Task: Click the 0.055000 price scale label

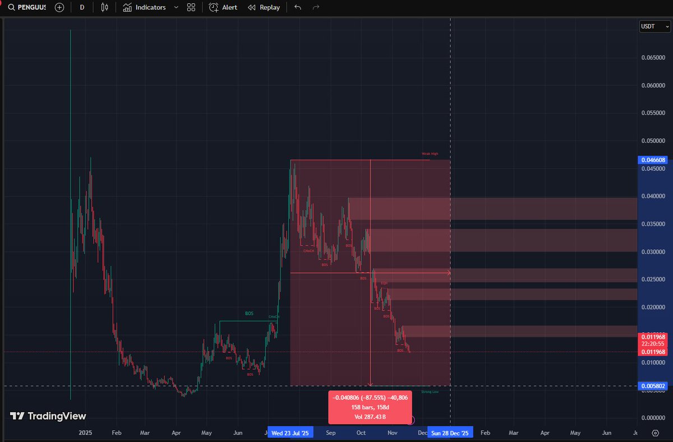Action: pos(653,113)
